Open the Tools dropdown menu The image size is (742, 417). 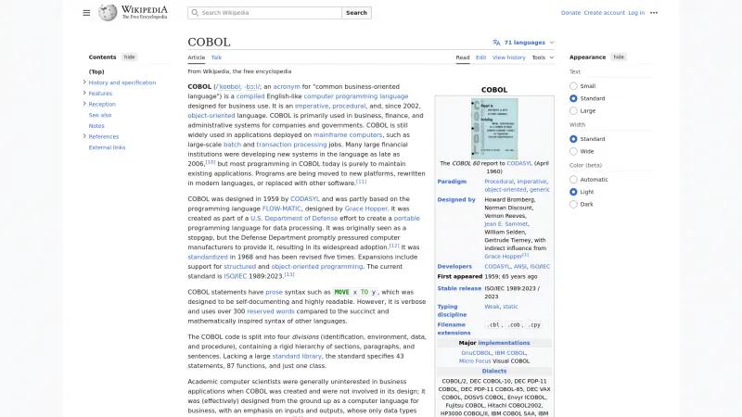click(x=543, y=57)
